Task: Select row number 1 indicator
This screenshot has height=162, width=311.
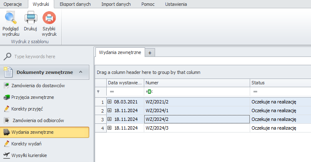Action: (x=101, y=102)
